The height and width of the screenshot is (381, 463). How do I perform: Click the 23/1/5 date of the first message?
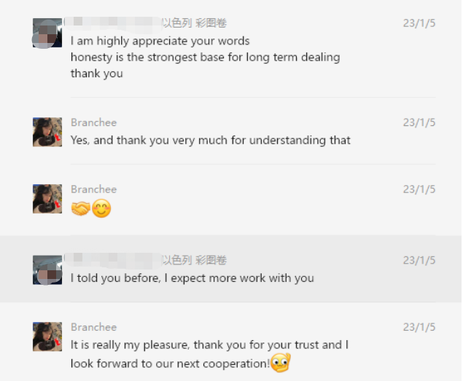(419, 23)
